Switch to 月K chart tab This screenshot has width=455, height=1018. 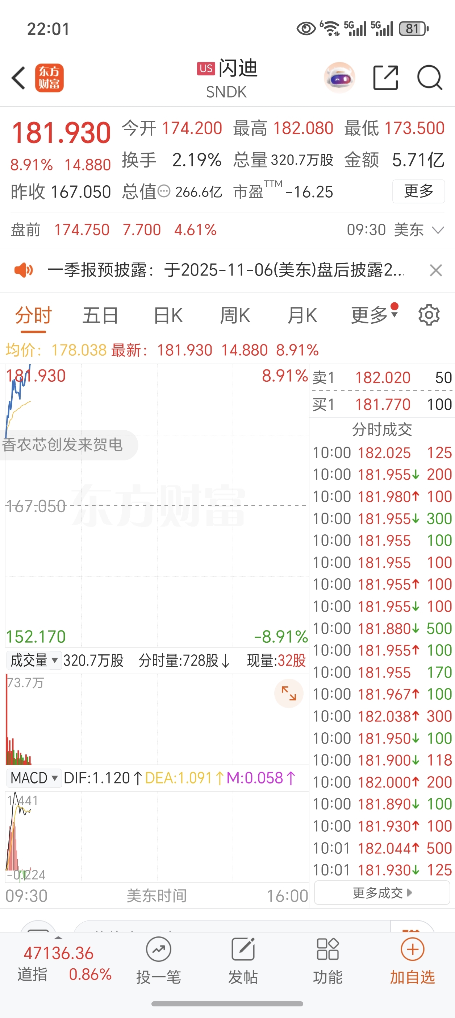(302, 315)
